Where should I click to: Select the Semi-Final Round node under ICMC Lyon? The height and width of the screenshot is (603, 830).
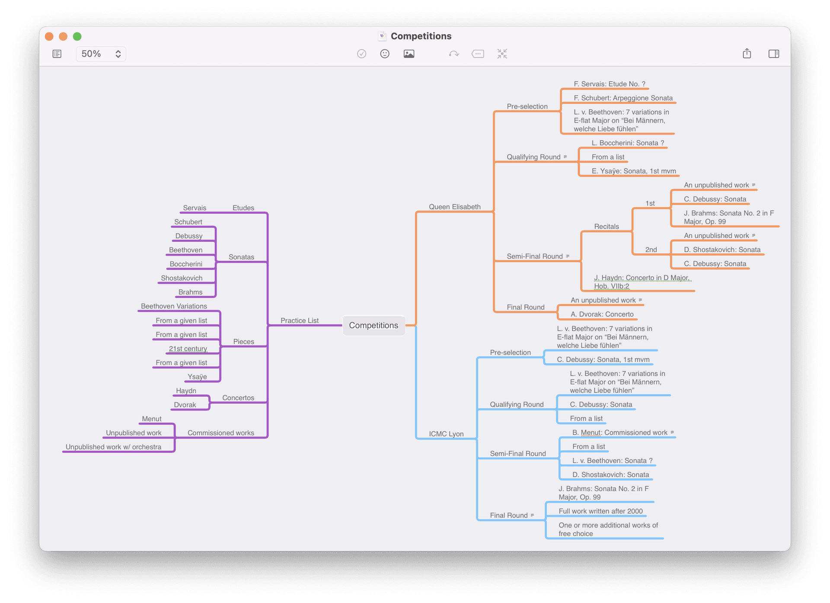coord(517,453)
